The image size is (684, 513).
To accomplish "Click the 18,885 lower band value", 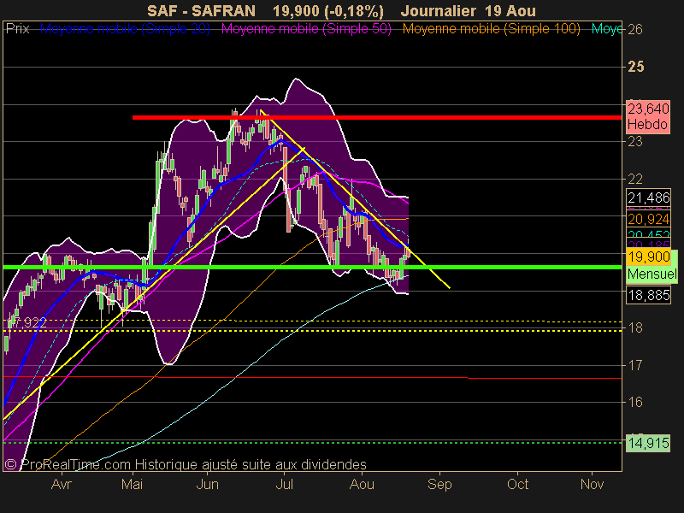I will tap(648, 295).
